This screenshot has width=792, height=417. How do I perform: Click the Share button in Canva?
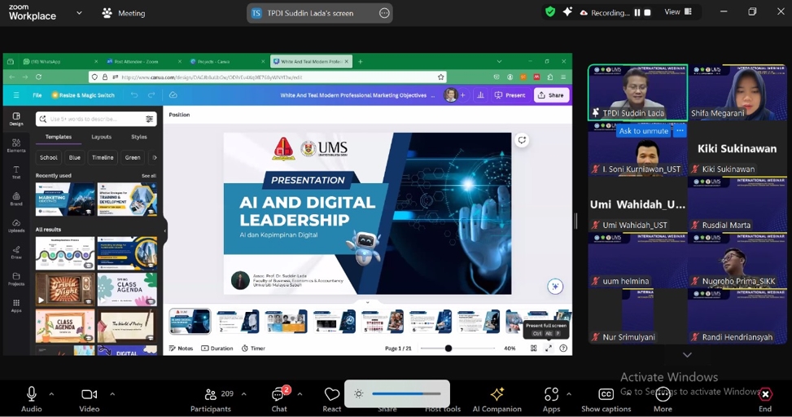551,95
